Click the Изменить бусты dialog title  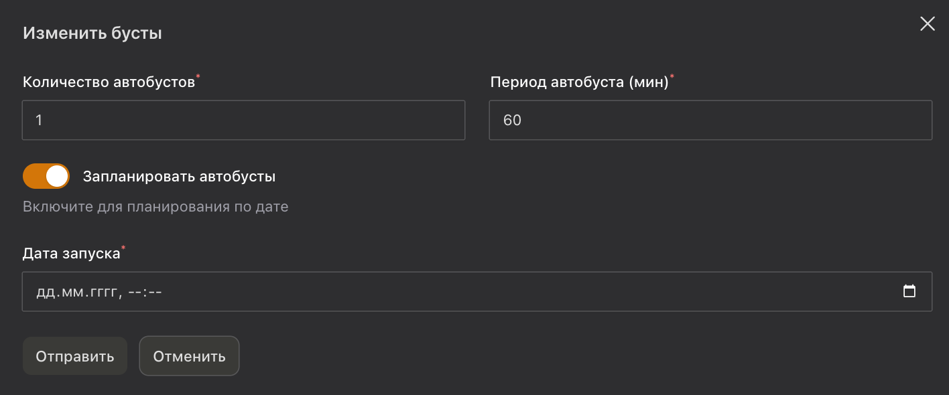pyautogui.click(x=92, y=31)
